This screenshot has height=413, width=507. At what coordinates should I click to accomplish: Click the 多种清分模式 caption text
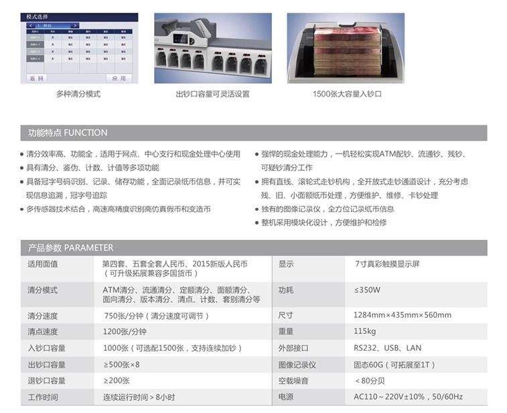coord(78,95)
